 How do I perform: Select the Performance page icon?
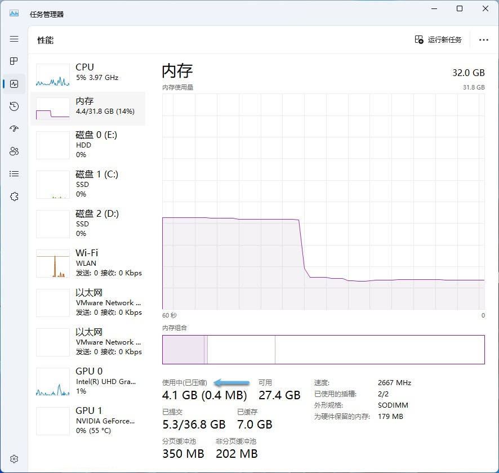tap(14, 84)
